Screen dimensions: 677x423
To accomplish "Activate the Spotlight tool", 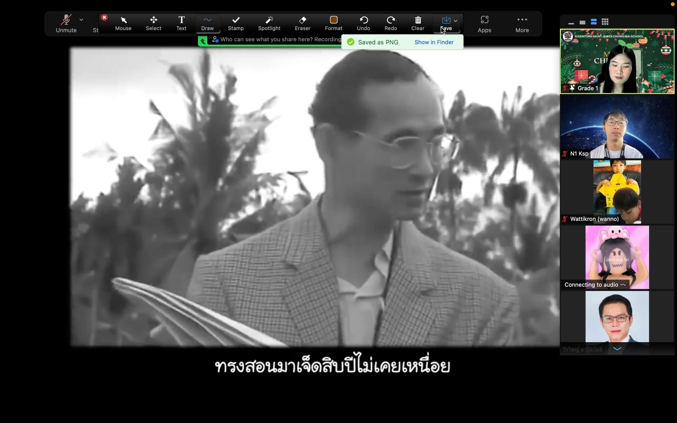I will pos(269,23).
